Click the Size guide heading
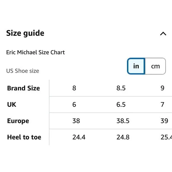 [25, 33]
